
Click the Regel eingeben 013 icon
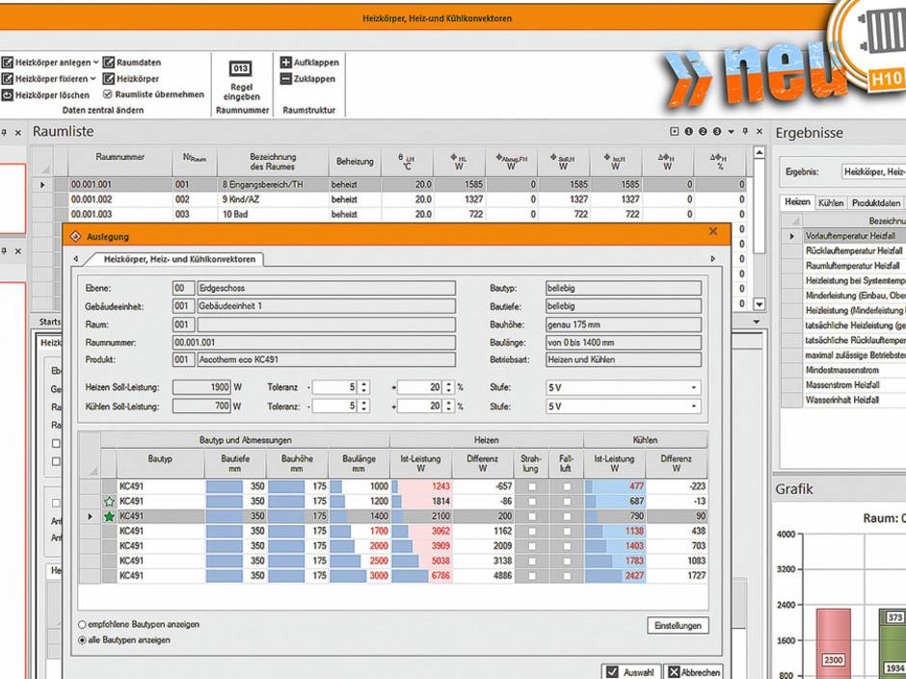click(x=240, y=69)
